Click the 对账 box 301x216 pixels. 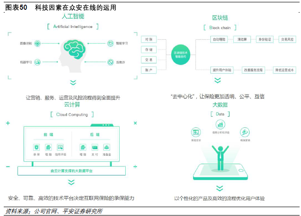click(x=149, y=40)
